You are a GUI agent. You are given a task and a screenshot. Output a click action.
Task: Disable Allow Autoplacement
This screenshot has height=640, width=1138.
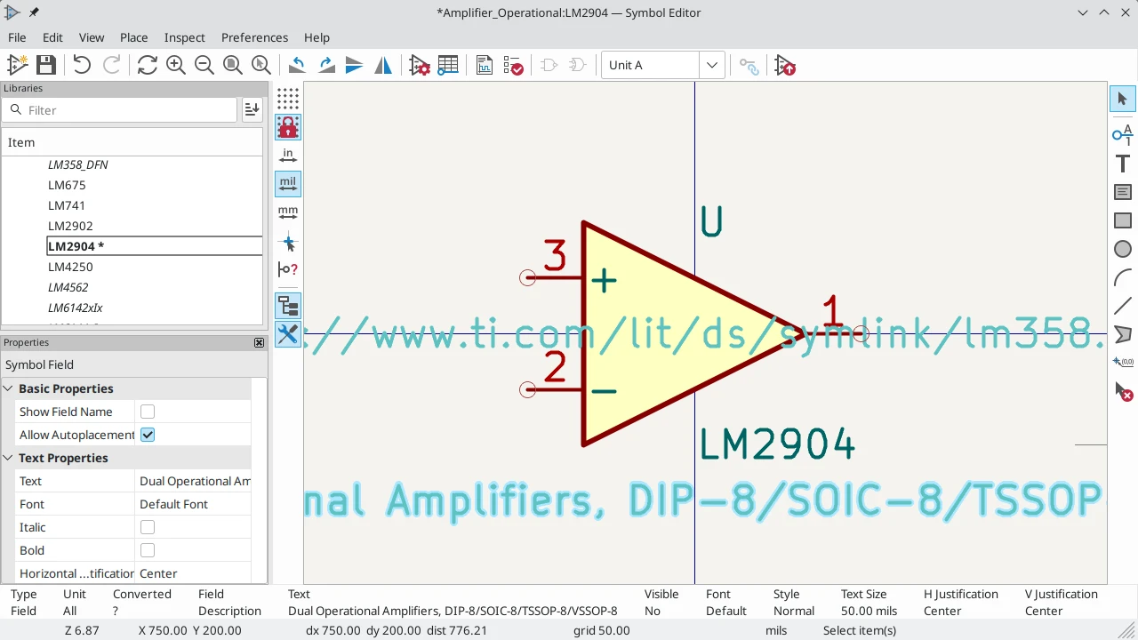(148, 435)
